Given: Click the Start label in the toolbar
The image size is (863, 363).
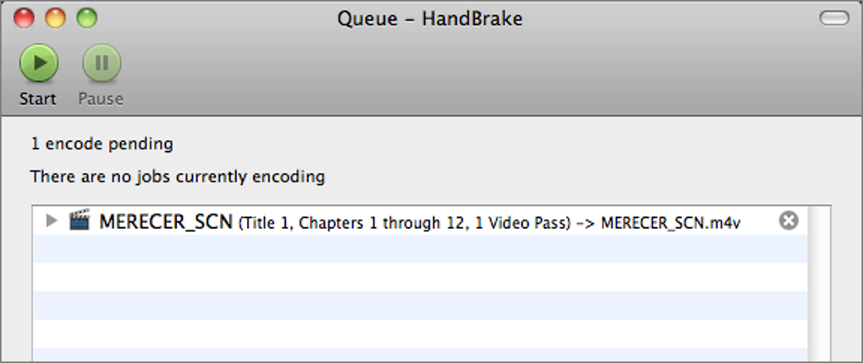Looking at the screenshot, I should (x=38, y=99).
